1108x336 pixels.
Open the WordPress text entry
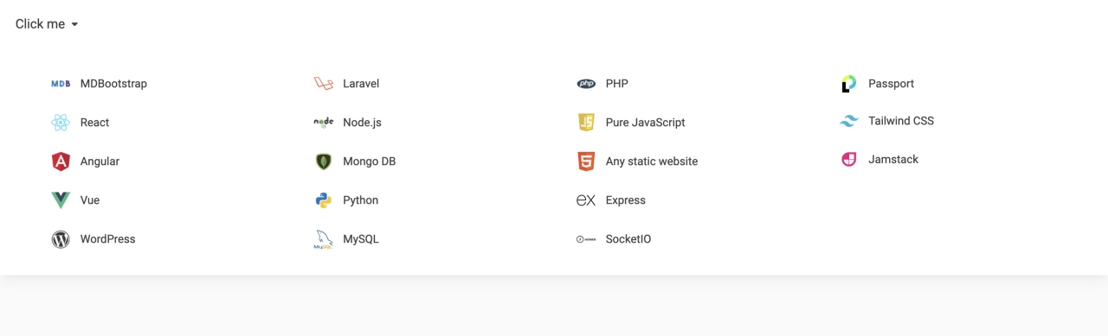point(108,239)
